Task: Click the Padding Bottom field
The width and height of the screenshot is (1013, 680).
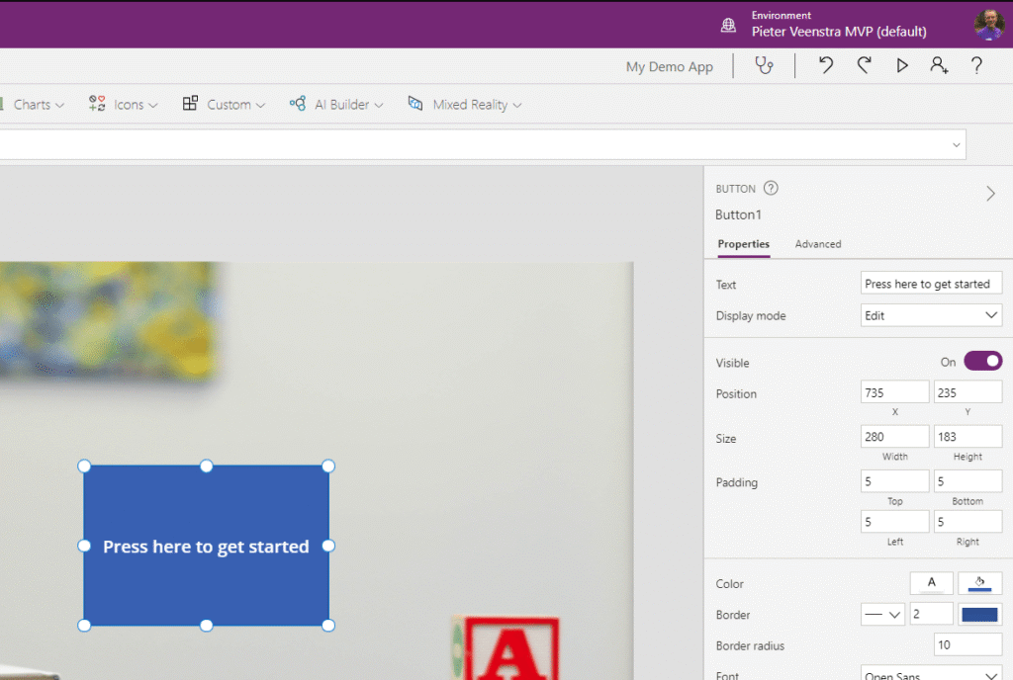Action: pos(967,481)
